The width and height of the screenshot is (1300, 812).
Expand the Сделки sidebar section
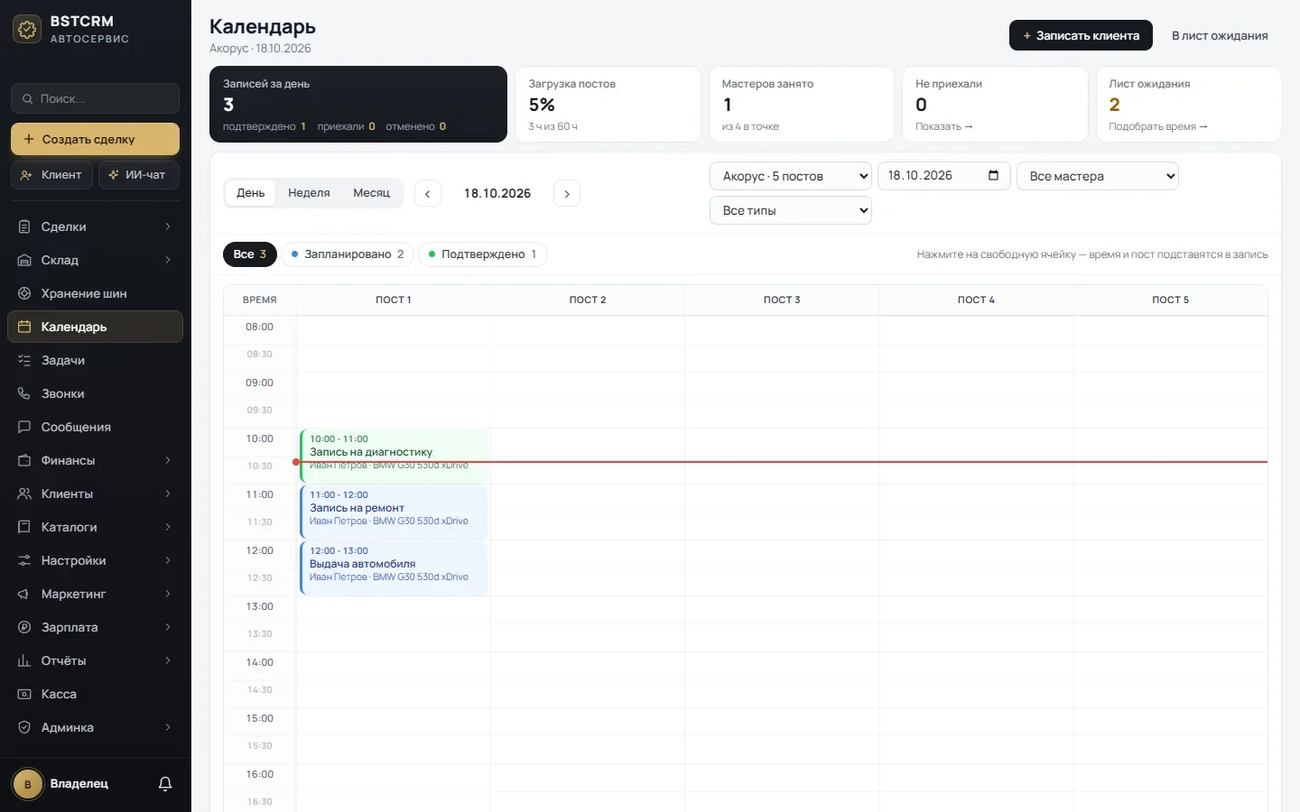96,226
